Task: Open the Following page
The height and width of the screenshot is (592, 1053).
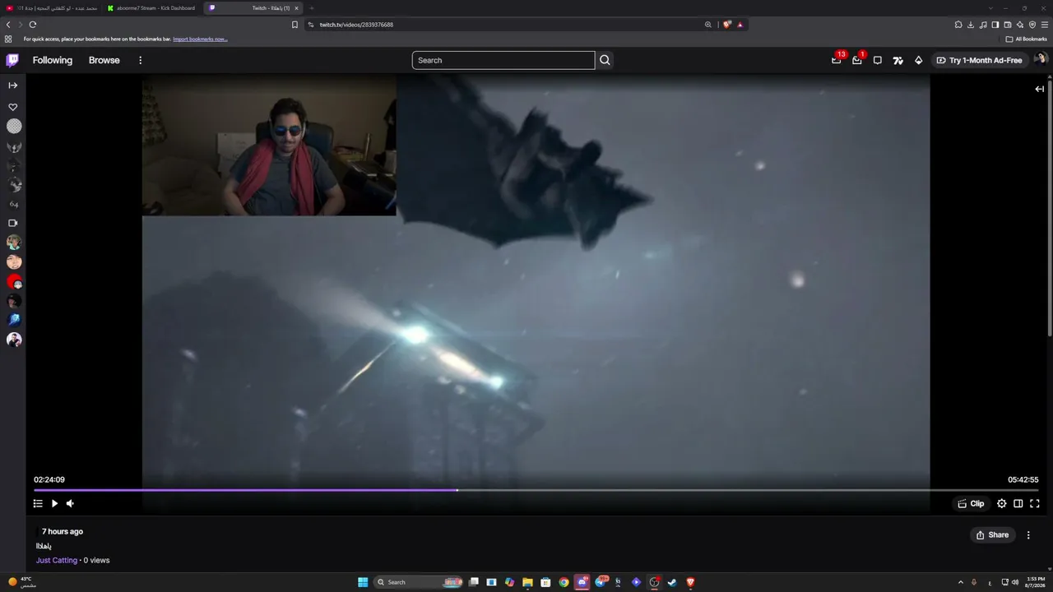Action: coord(53,60)
